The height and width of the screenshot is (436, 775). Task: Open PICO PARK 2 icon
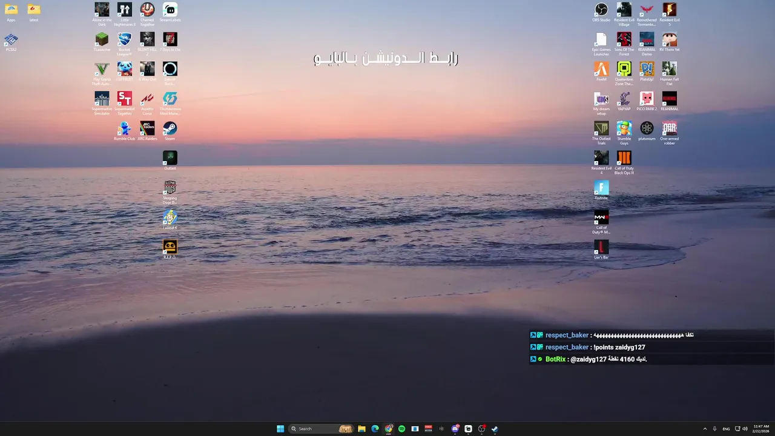pos(647,101)
